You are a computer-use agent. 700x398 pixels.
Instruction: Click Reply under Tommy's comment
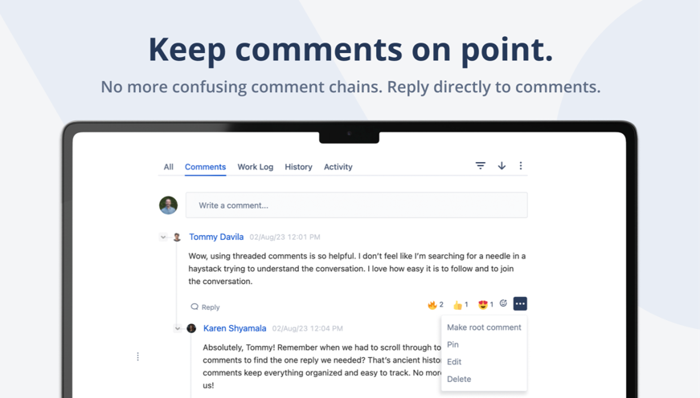(x=206, y=307)
